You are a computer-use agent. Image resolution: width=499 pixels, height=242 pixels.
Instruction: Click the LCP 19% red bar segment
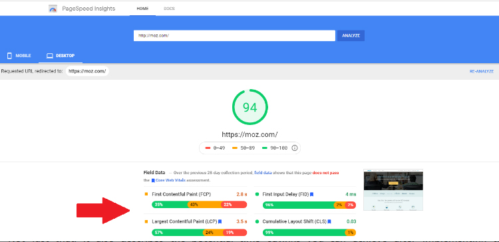(235, 233)
